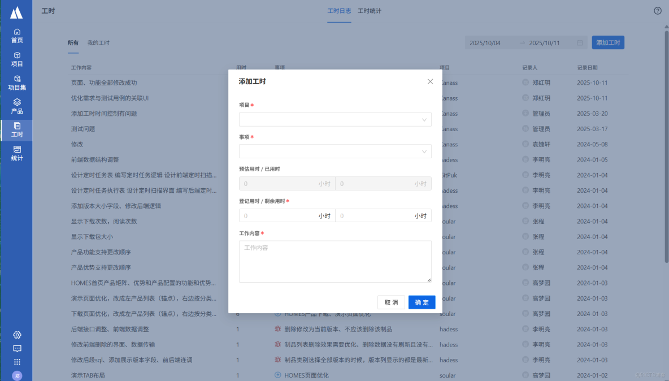
Task: Cancel the dialog using 取消
Action: click(392, 302)
